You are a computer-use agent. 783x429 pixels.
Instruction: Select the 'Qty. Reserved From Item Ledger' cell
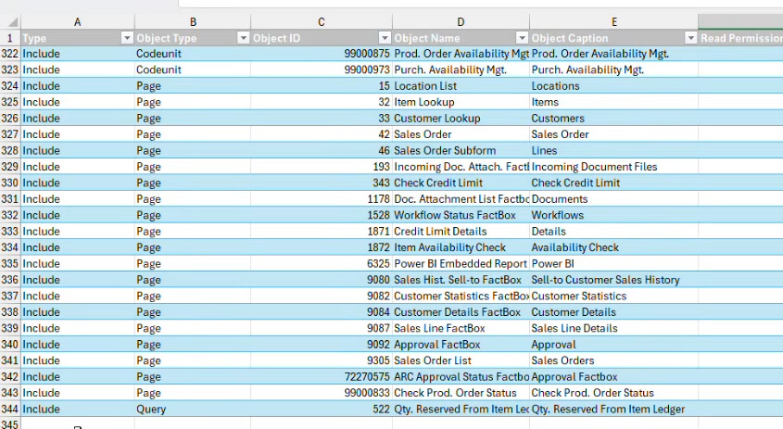click(614, 409)
